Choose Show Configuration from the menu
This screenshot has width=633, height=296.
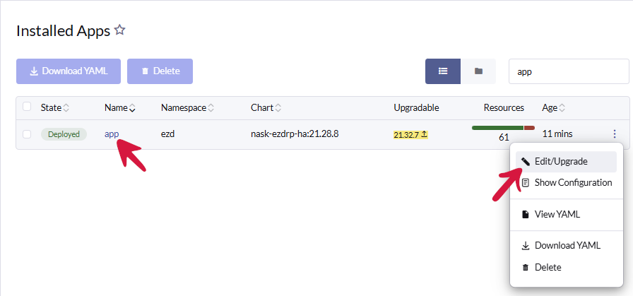point(572,182)
